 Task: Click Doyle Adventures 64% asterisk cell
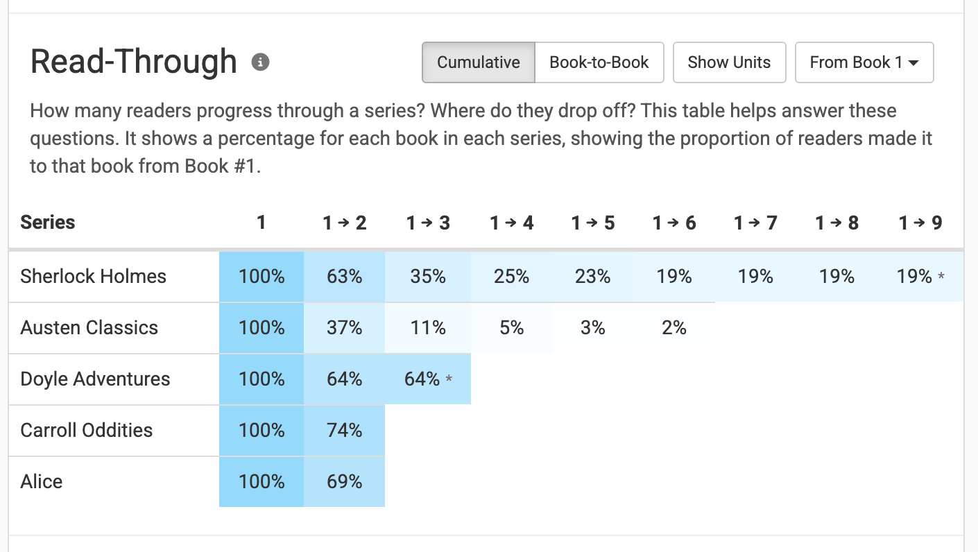coord(428,379)
